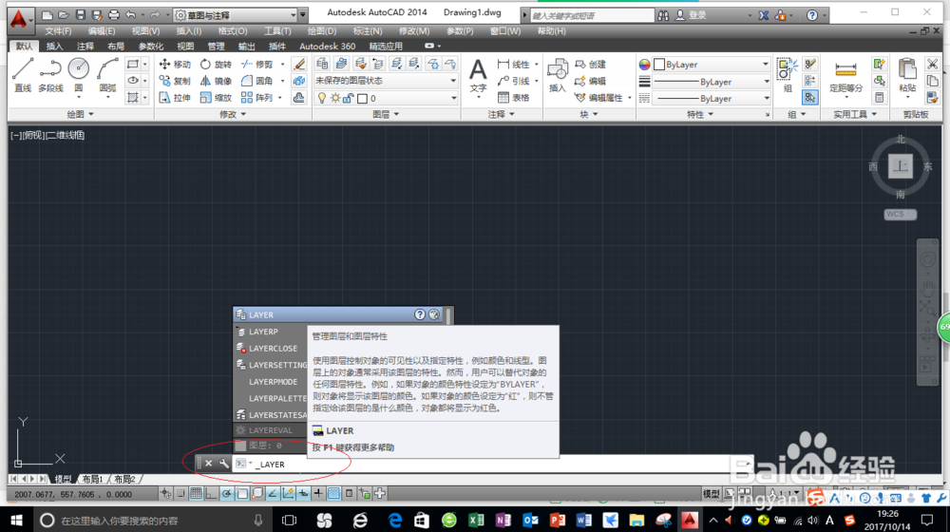Image resolution: width=950 pixels, height=532 pixels.
Task: Click the 模型 button in status bar
Action: pyautogui.click(x=712, y=493)
